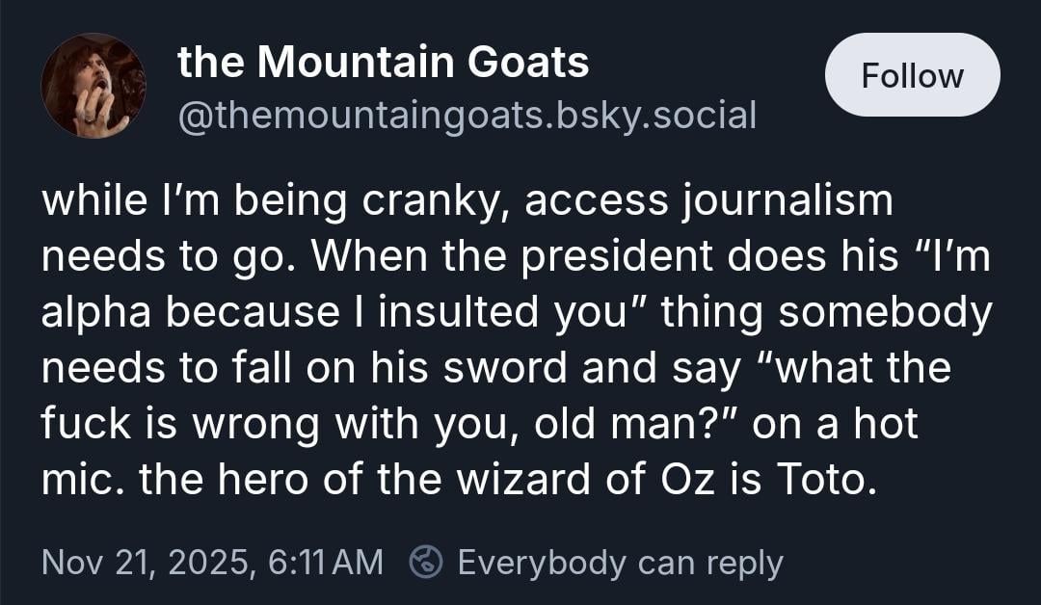Open the Mountain Goats profile avatar

(x=93, y=86)
